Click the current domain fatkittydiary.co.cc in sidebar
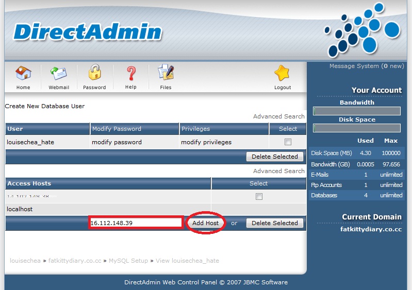The image size is (412, 290). click(371, 229)
